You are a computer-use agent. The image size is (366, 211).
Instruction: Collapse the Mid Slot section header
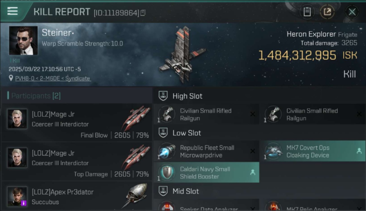point(259,191)
